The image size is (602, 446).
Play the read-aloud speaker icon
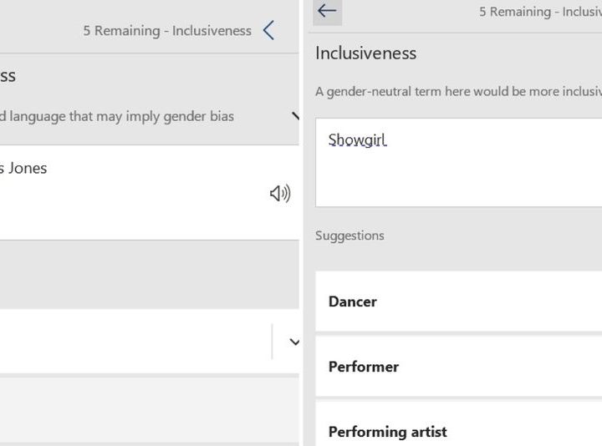coord(280,193)
